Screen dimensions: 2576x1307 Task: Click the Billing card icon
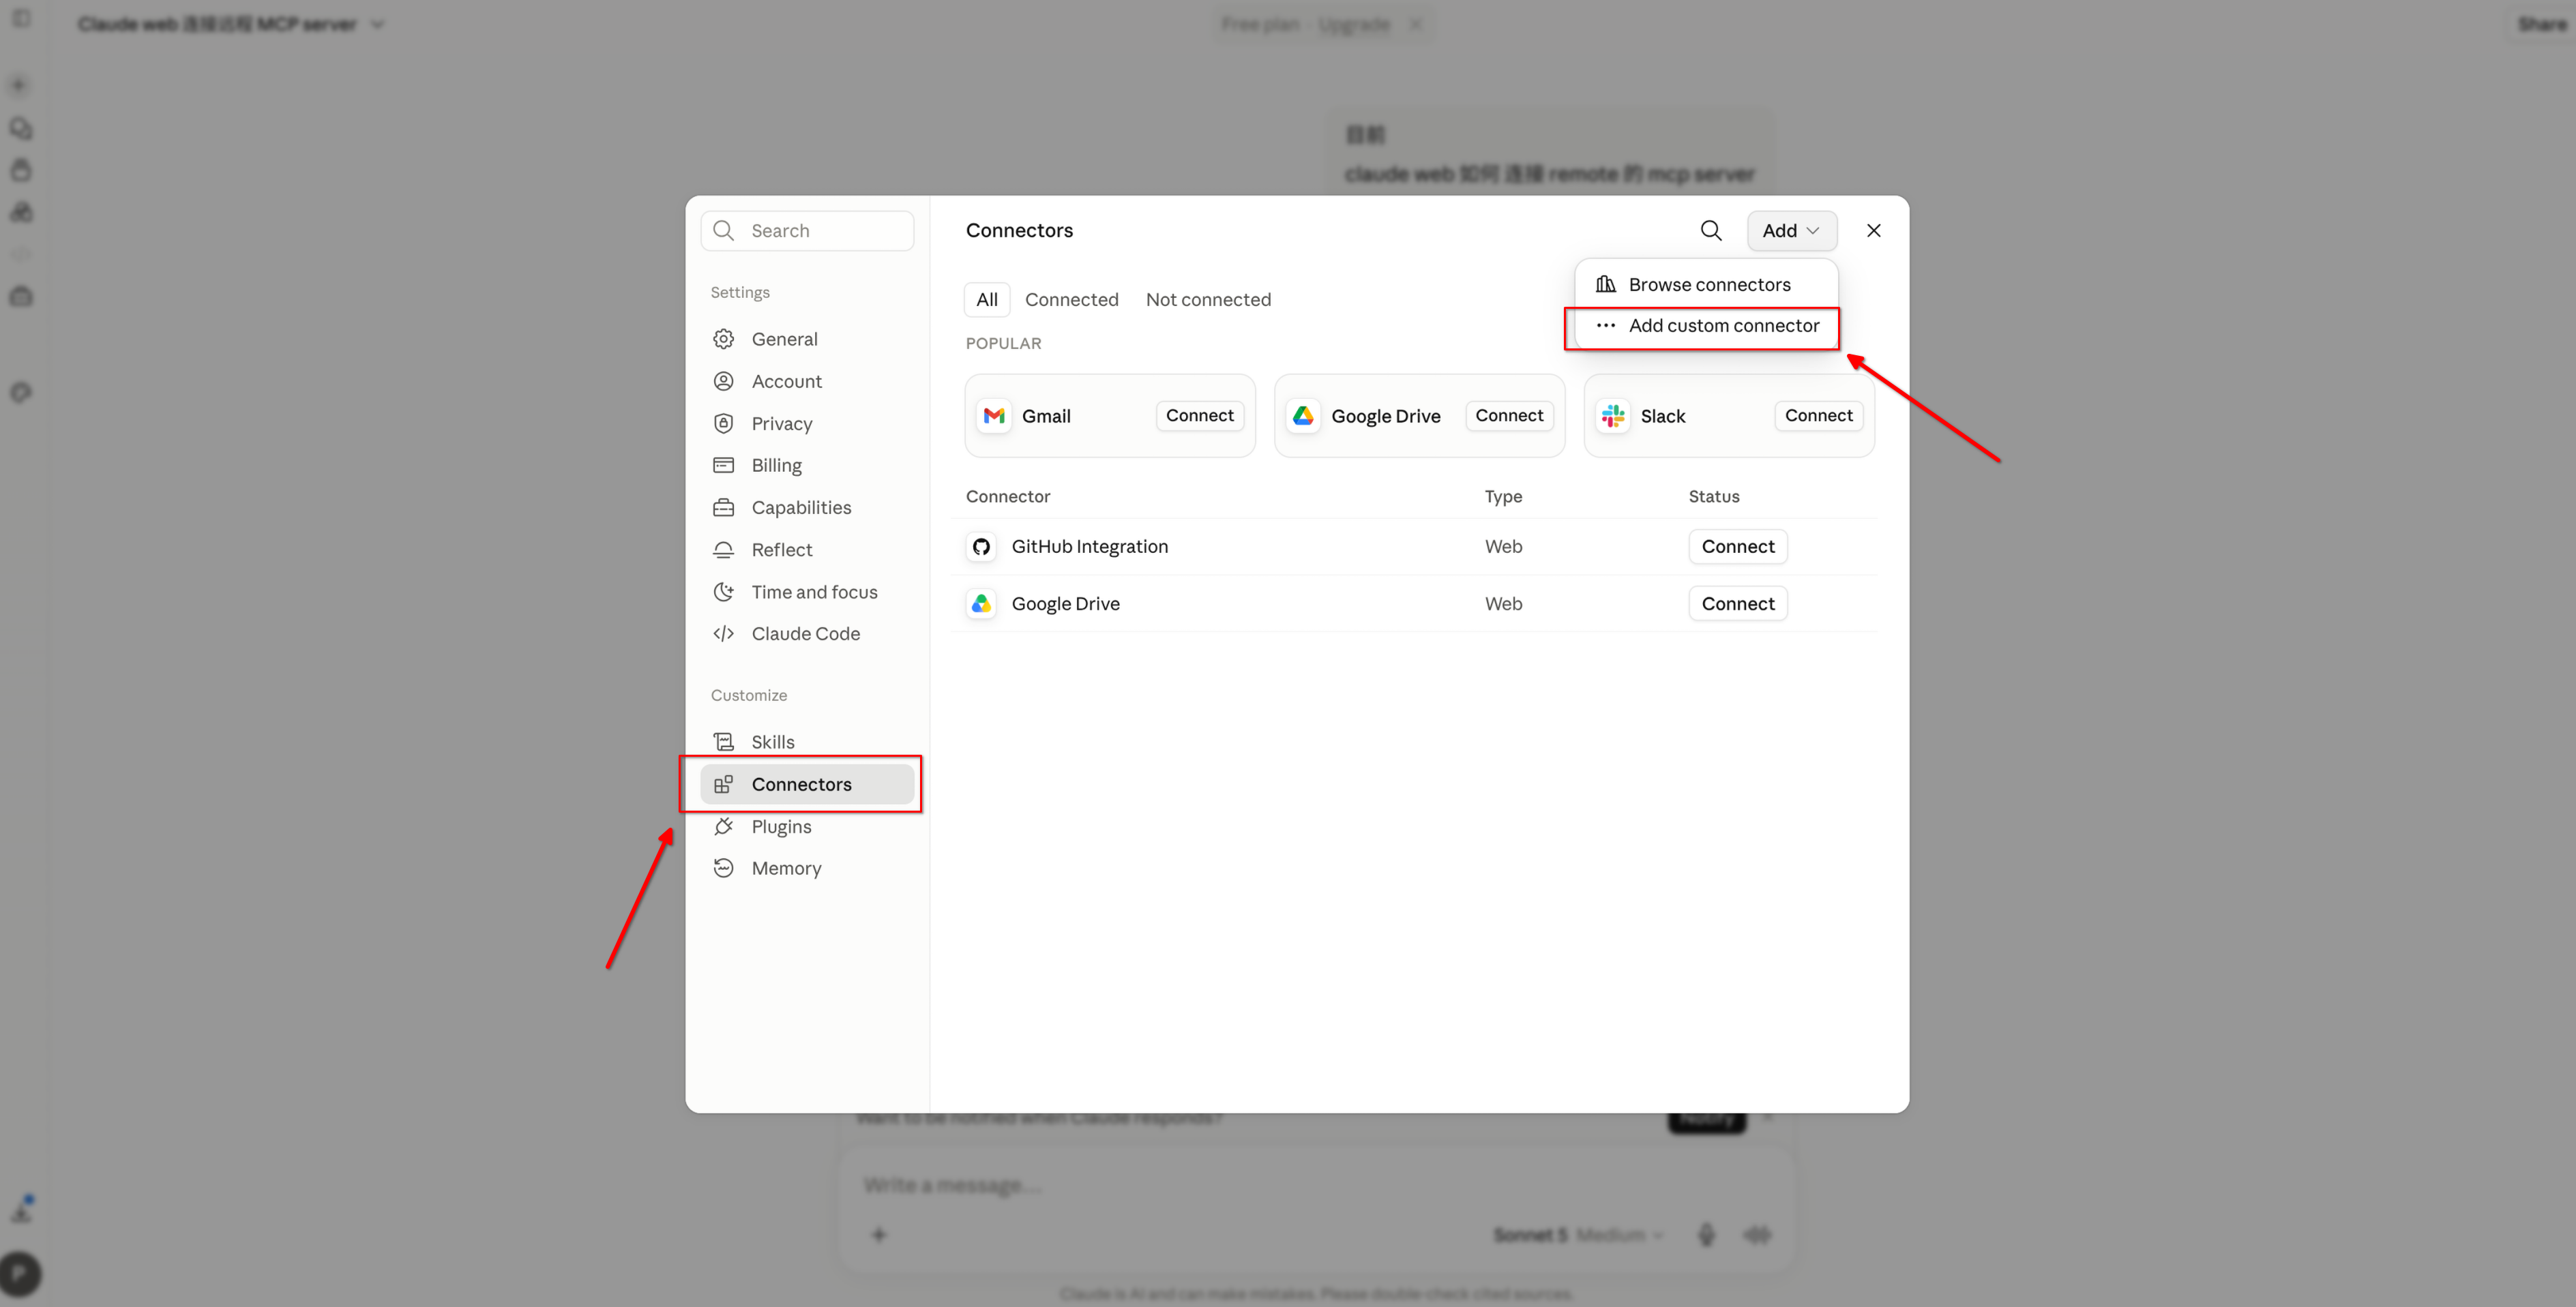point(723,465)
